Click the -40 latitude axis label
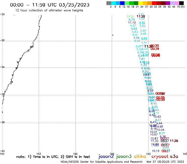Screen dimensions: 187x164 2,151
